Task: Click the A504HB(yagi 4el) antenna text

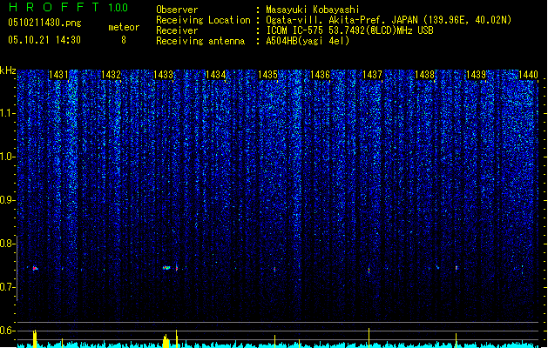Action: pyautogui.click(x=308, y=41)
